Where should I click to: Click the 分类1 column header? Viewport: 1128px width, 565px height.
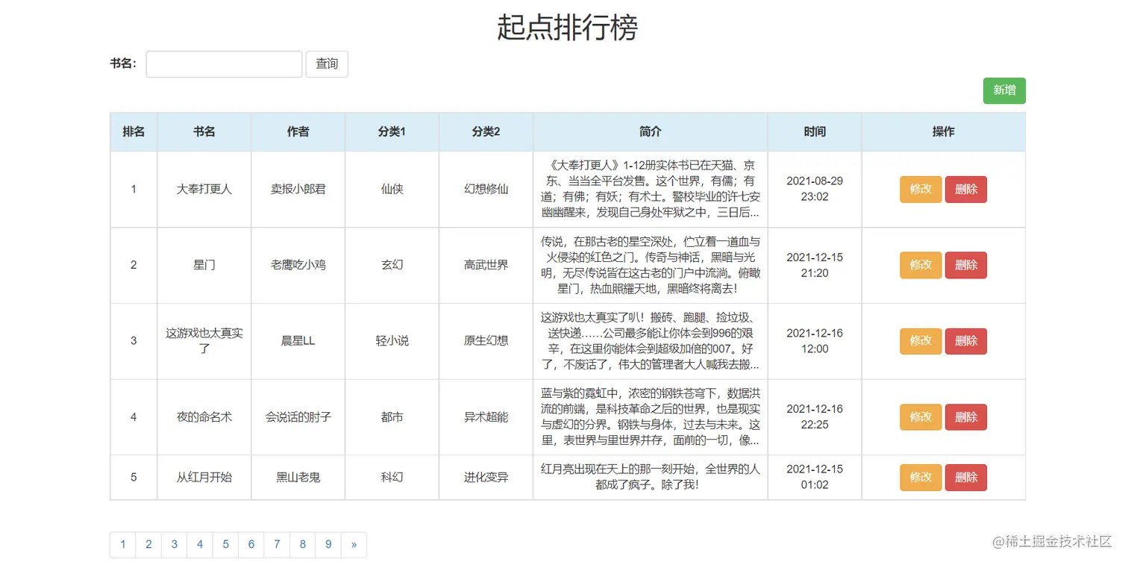[392, 132]
